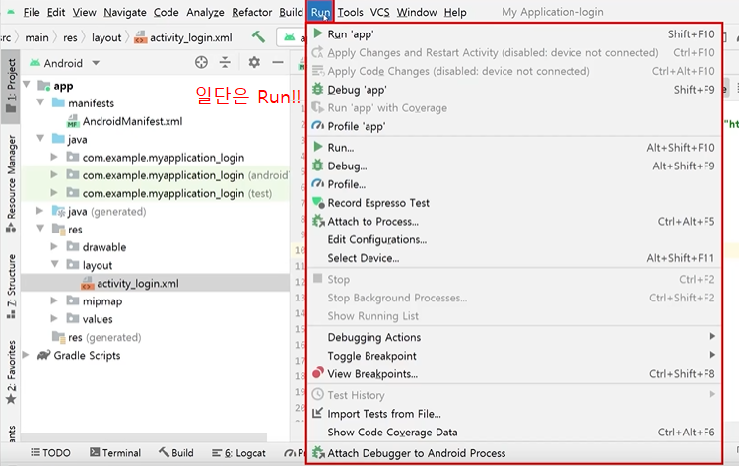Collapse the manifests folder
Image resolution: width=739 pixels, height=466 pixels.
(40, 102)
